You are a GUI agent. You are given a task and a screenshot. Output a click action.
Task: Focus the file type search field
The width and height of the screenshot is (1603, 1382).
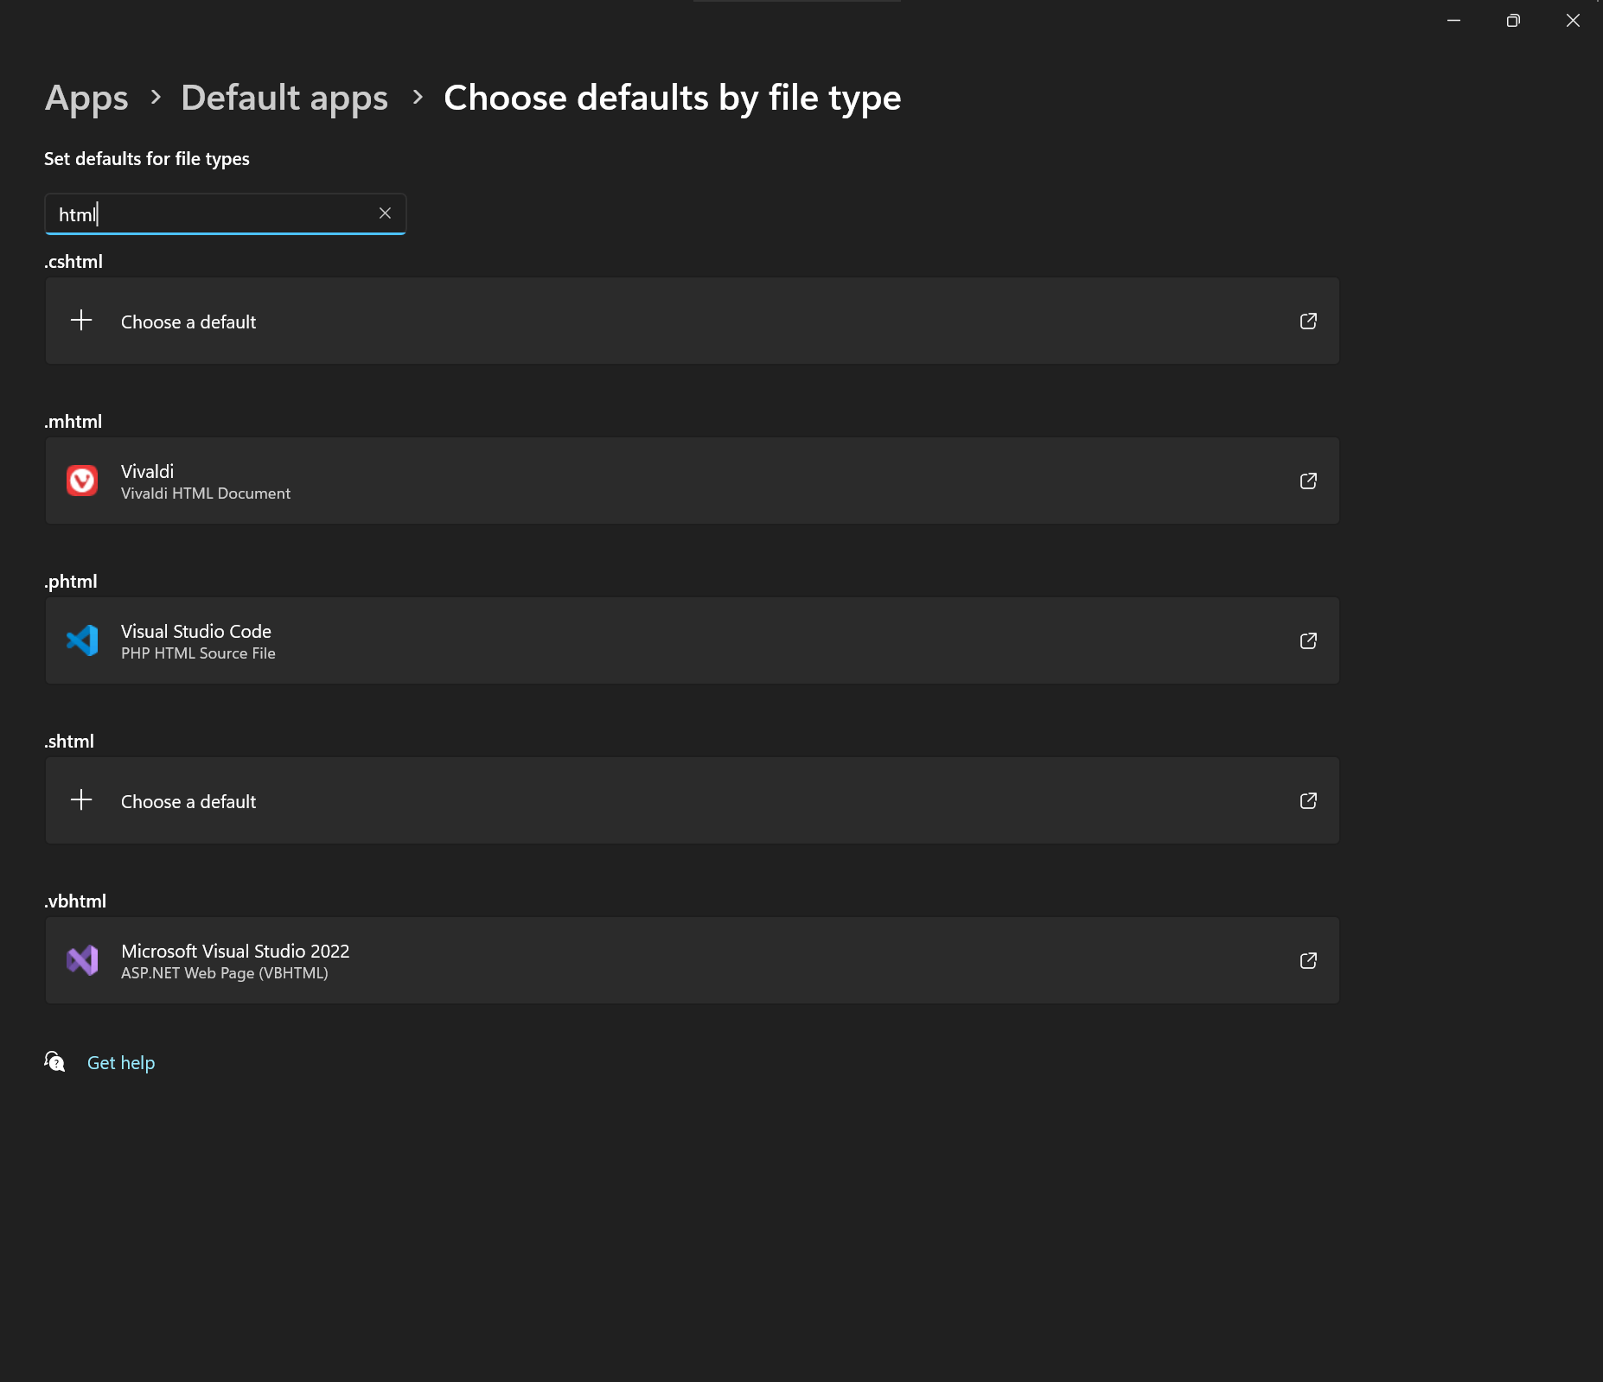pos(216,214)
